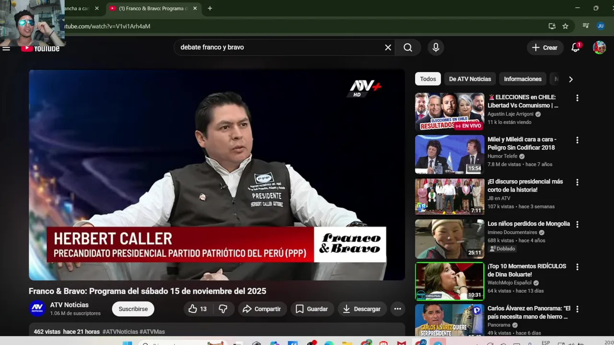Dislike the Franco & Bravo video

click(x=223, y=309)
